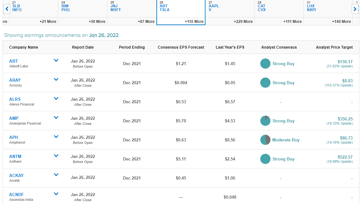Select the Jan 28 date tab
360x204 pixels.
click(x=279, y=12)
